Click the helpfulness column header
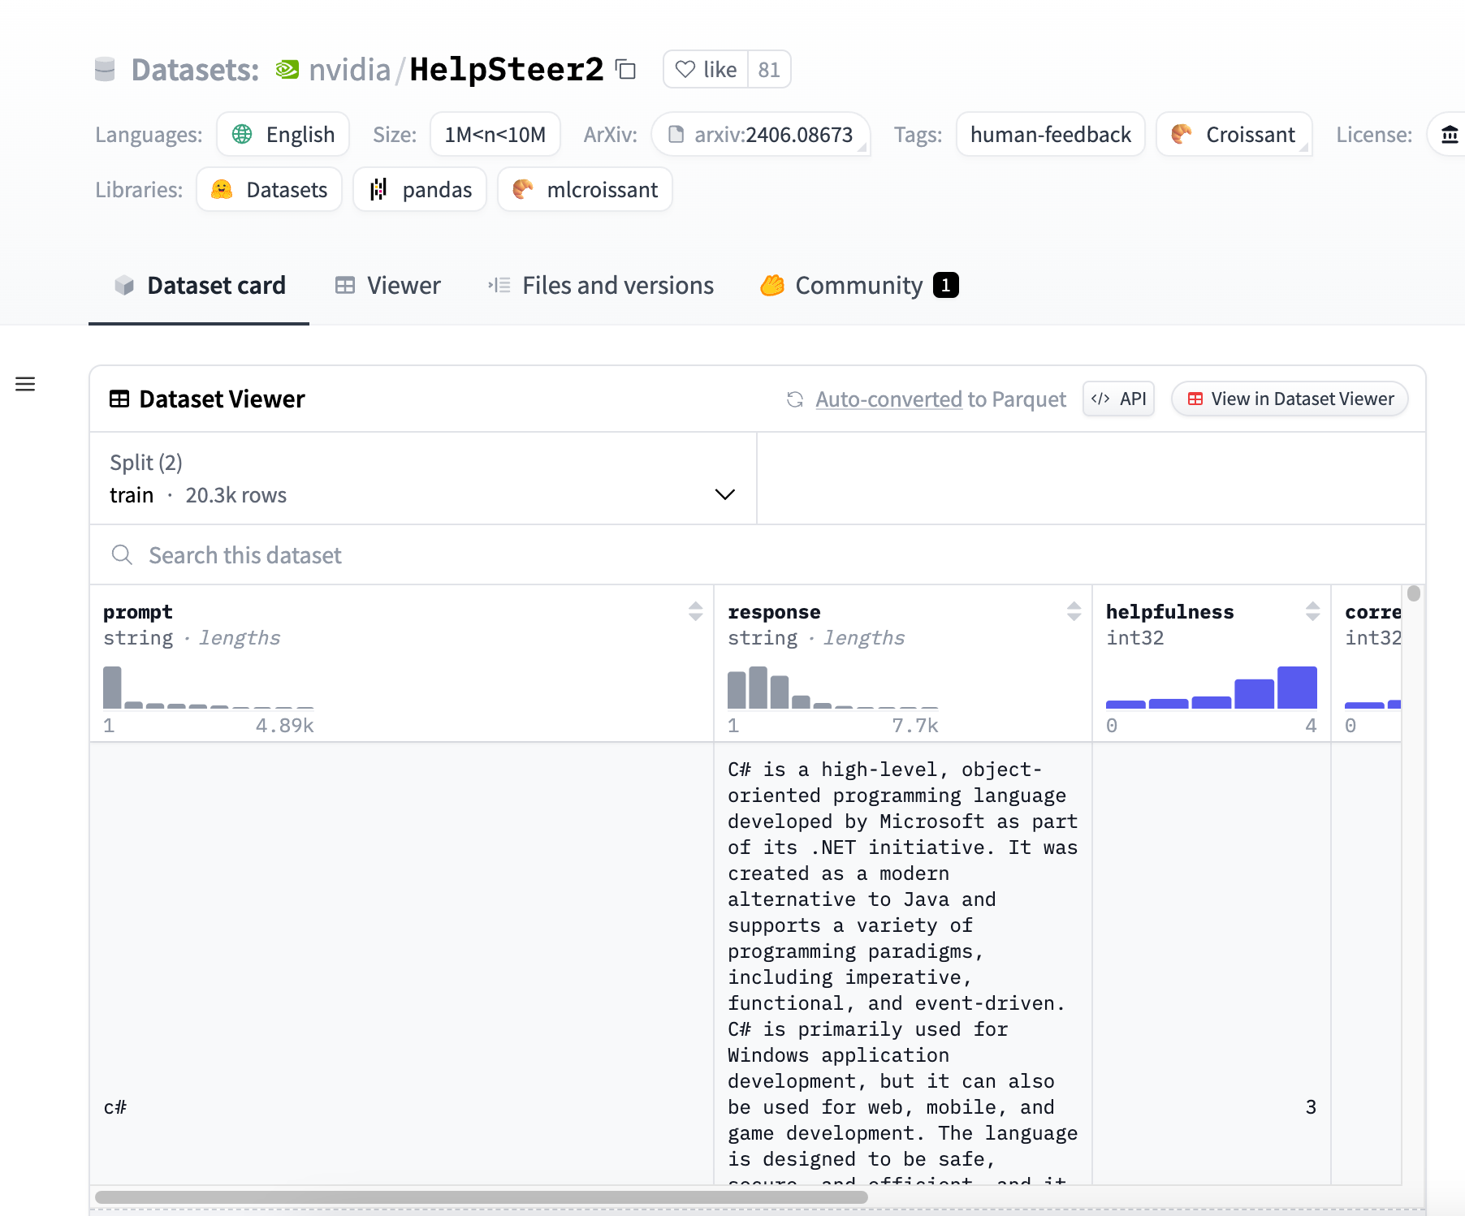This screenshot has height=1216, width=1465. [1169, 612]
